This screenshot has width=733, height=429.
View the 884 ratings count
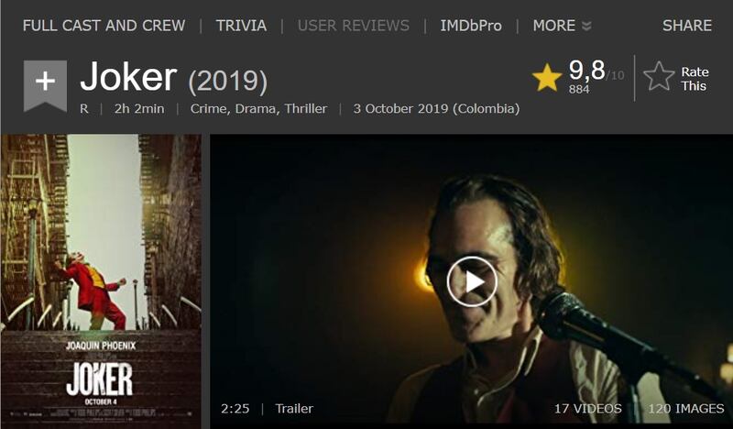coord(579,89)
